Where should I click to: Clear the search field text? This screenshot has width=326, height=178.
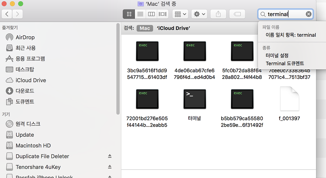tap(308, 14)
